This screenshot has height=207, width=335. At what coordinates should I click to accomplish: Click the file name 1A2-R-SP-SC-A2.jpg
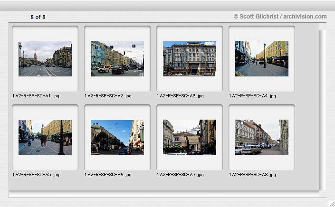pyautogui.click(x=108, y=96)
